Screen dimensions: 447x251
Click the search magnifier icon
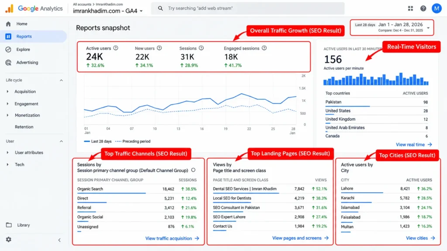[x=161, y=8]
